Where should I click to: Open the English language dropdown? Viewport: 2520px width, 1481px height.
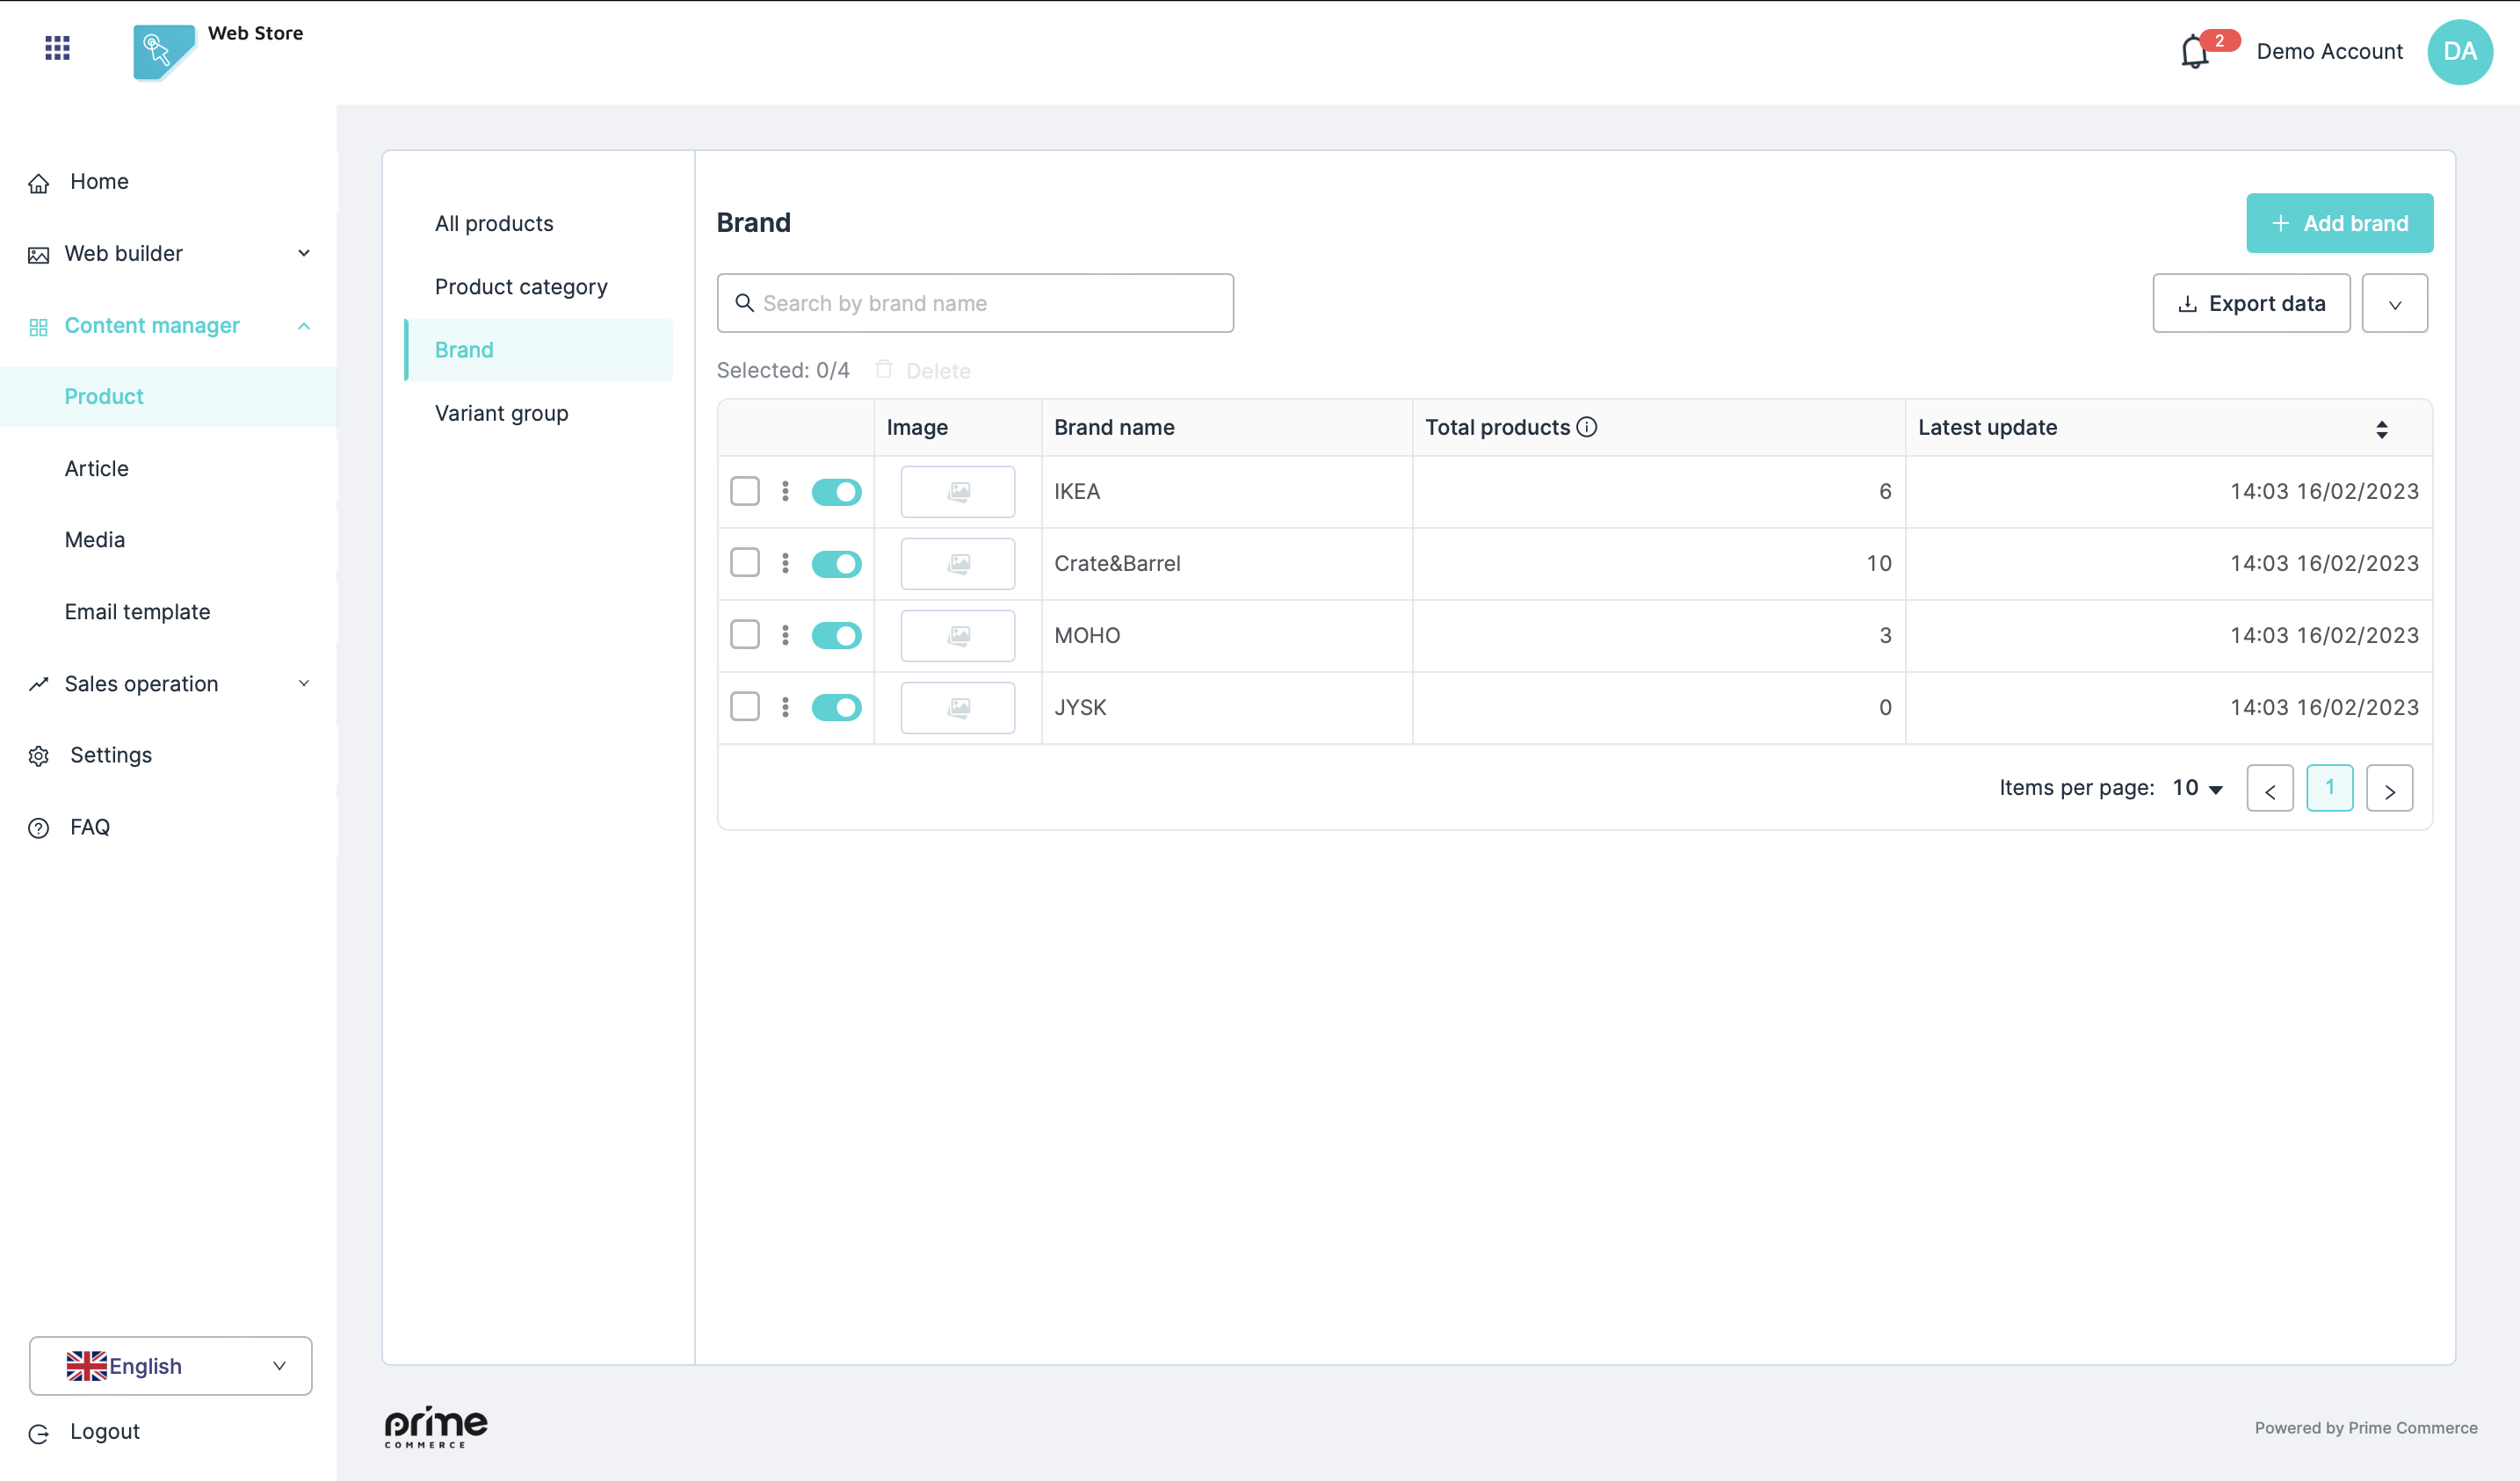coord(170,1365)
